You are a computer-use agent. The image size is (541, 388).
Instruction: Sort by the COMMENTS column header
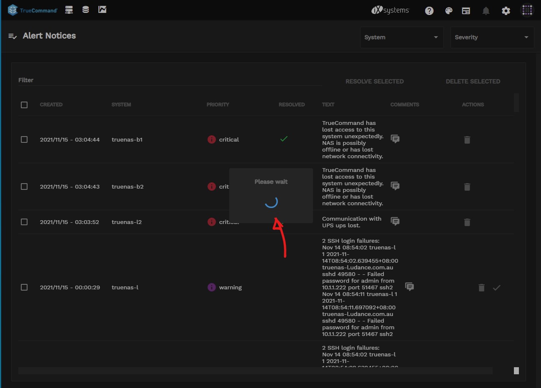point(405,104)
